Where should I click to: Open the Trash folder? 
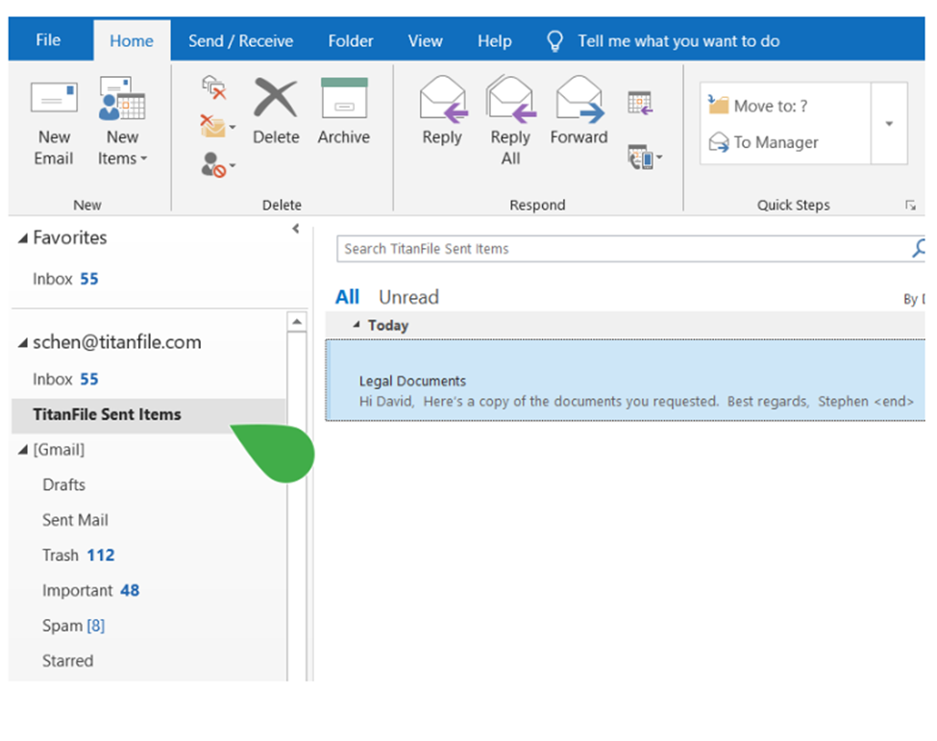(78, 556)
